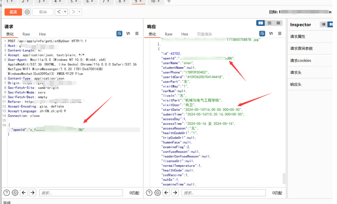Click the "examineFlag":2 response line
Viewport: 337px width, 204px height.
coord(176,147)
